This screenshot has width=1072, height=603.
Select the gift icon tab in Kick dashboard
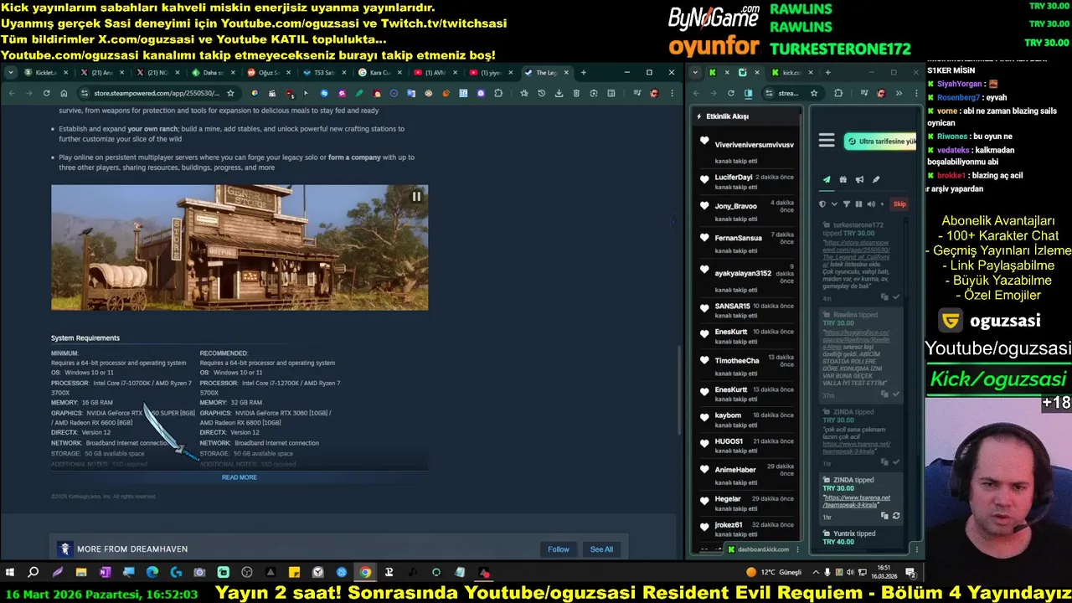(843, 179)
